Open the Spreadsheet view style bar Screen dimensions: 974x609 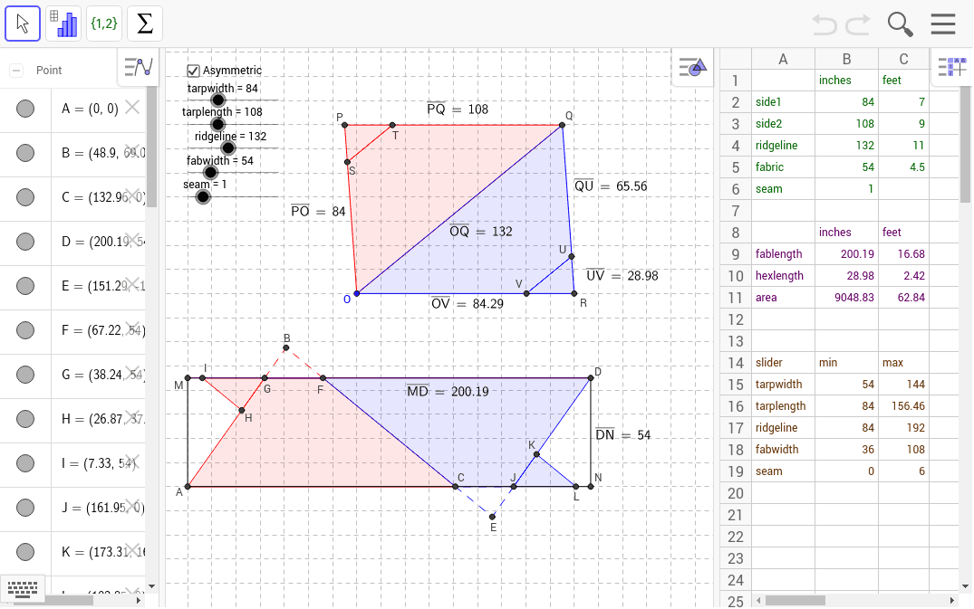pos(951,67)
